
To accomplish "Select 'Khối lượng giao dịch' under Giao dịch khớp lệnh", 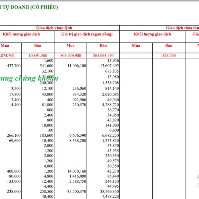I will [21, 34].
